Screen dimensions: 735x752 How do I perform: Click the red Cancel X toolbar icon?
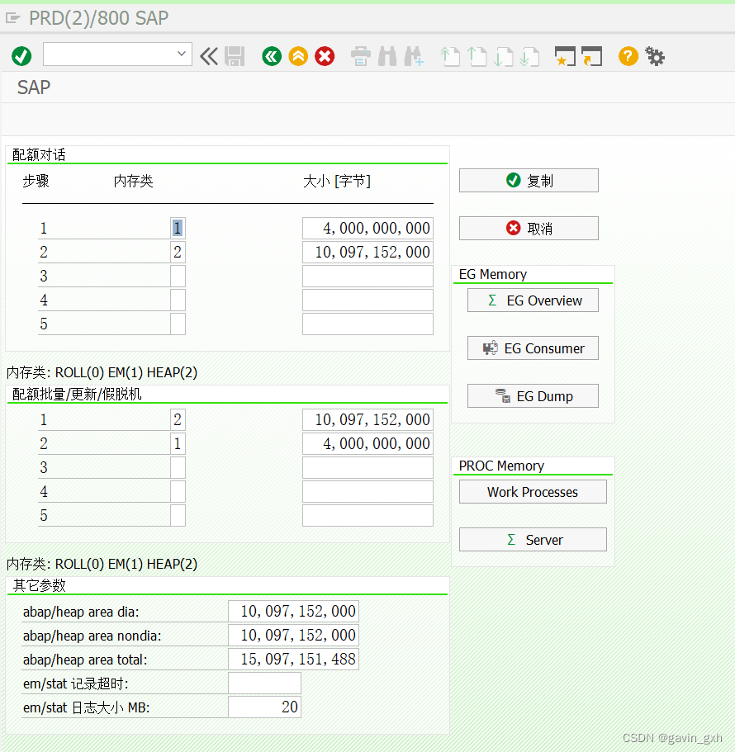325,56
